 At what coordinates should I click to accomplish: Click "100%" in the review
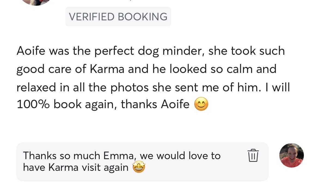tap(33, 104)
